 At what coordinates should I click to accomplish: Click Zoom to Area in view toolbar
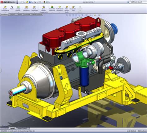click(x=70, y=15)
